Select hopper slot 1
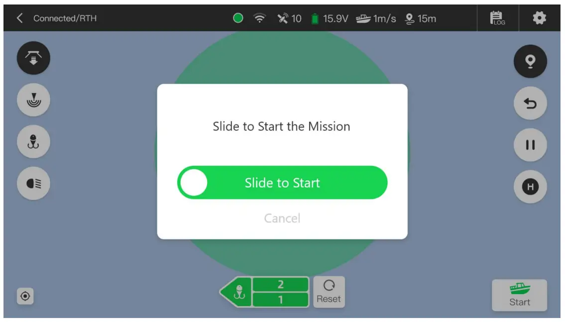Viewport: 565px width, 322px height. pyautogui.click(x=280, y=300)
